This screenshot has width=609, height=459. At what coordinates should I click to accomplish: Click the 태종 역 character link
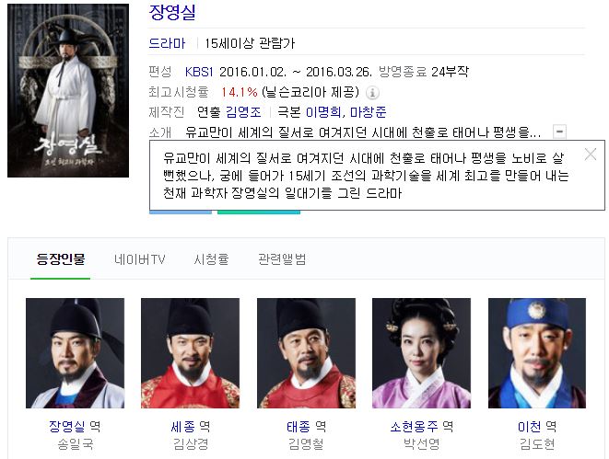[x=306, y=427]
